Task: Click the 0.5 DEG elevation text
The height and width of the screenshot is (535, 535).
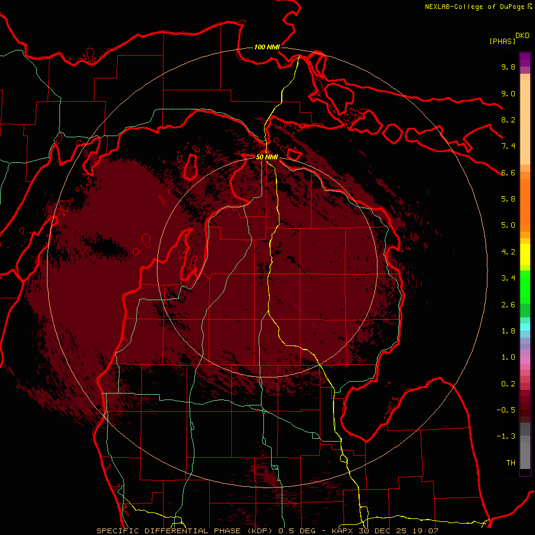Action: [298, 531]
